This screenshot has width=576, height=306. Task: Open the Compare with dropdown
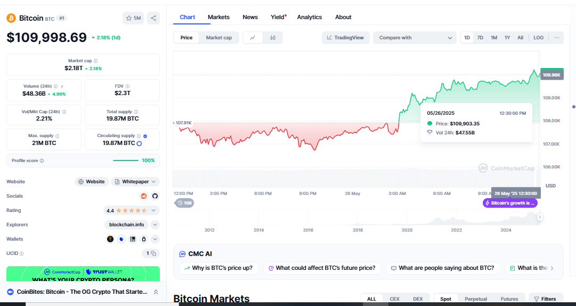tap(415, 38)
